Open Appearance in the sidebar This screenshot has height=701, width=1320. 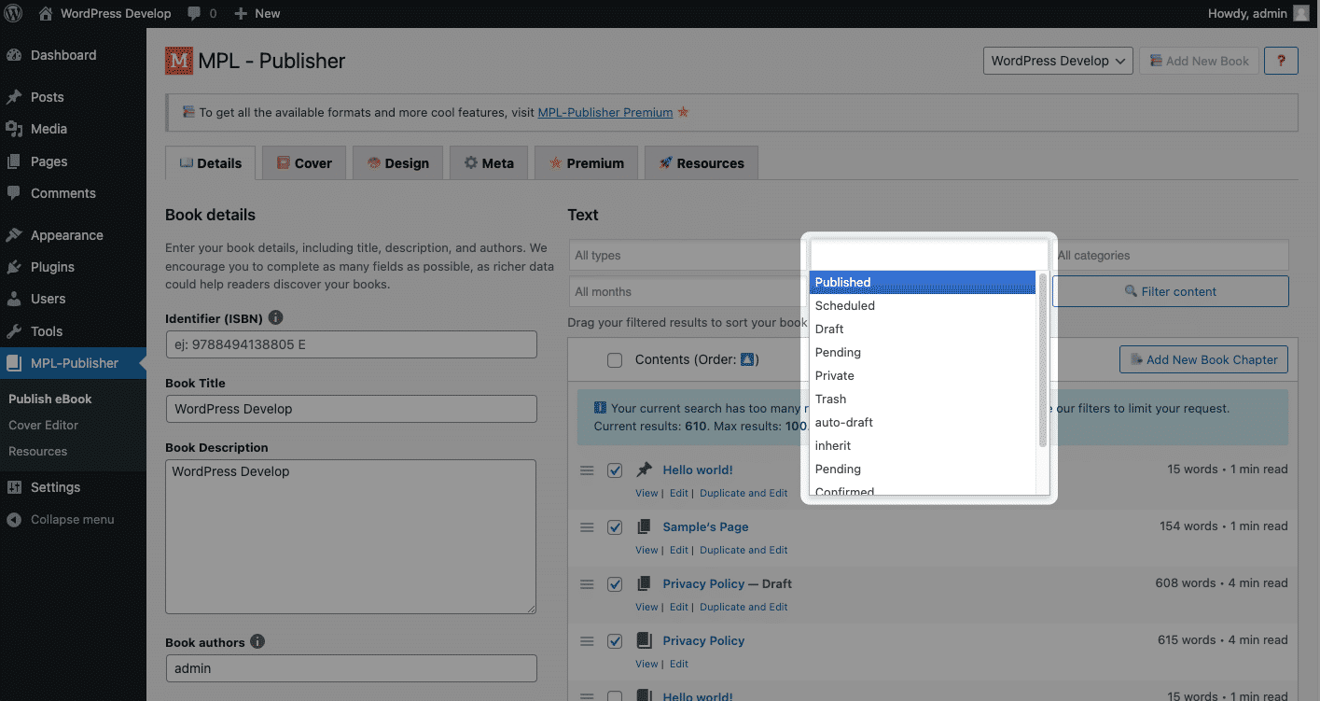66,235
